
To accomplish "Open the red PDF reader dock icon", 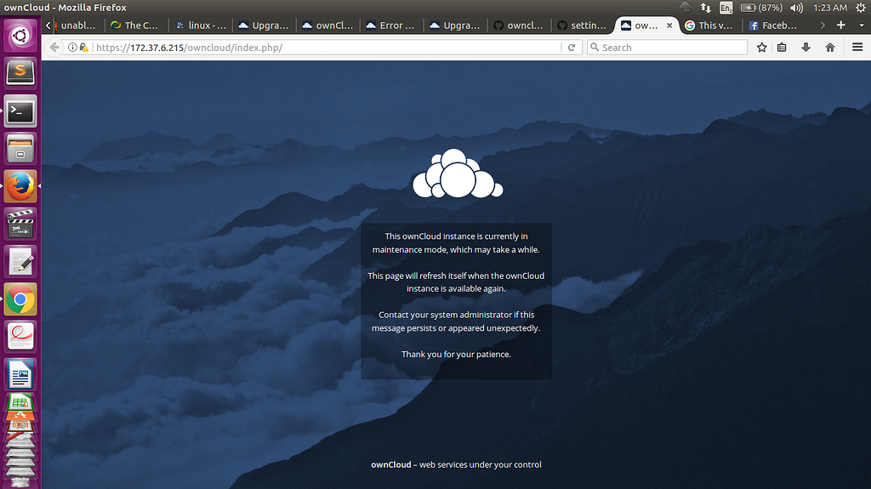I will [20, 336].
